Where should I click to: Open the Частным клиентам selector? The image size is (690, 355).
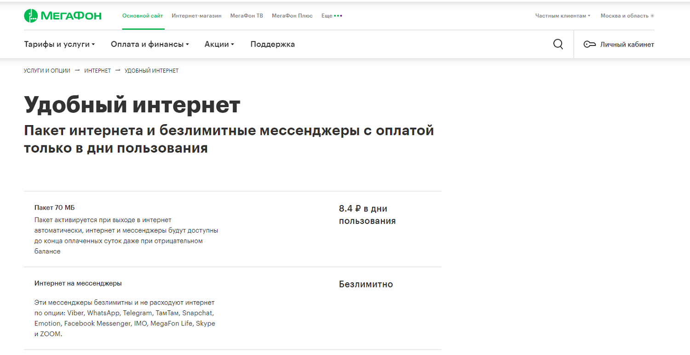click(562, 16)
